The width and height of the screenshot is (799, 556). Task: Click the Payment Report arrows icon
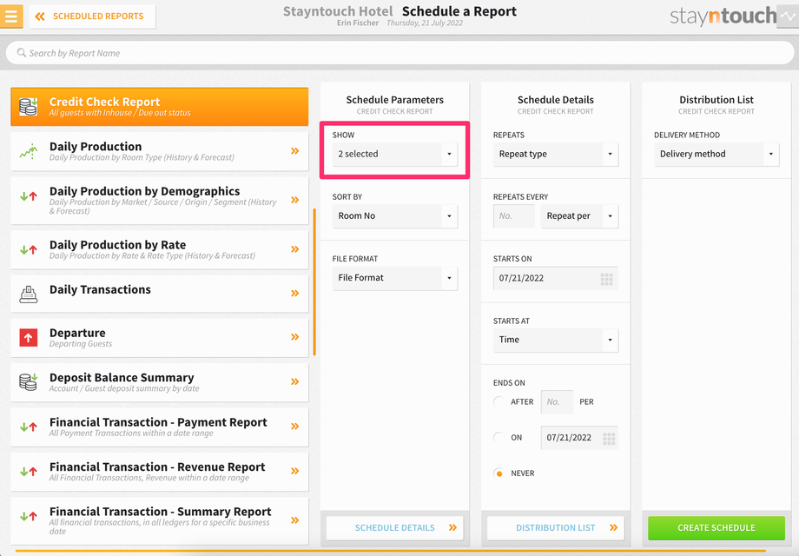point(29,427)
